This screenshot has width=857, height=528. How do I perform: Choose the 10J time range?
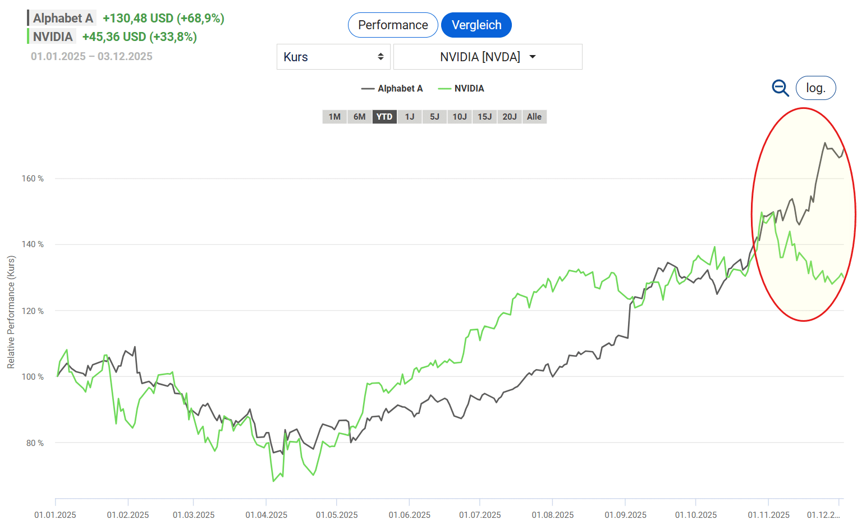(460, 117)
